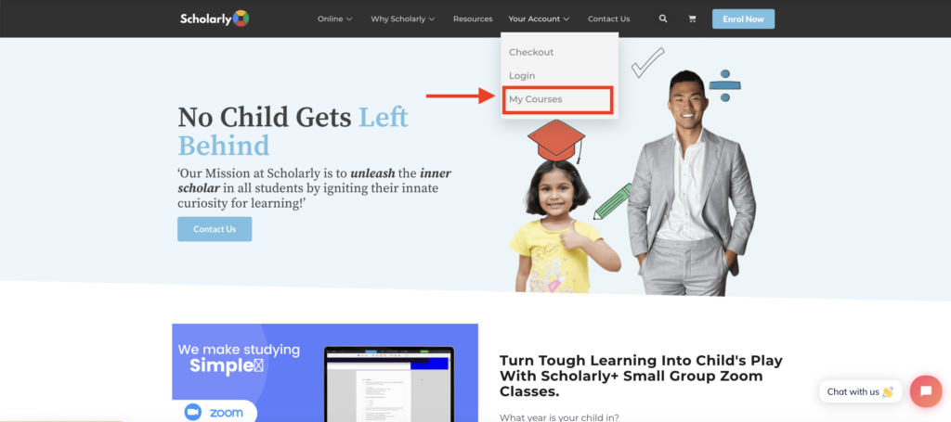Click the blue division symbol graphic

(x=724, y=85)
